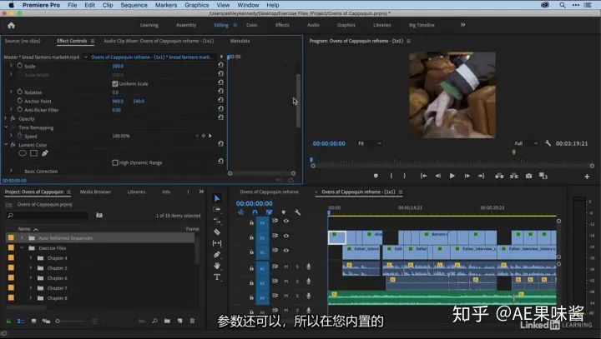Open the Sequence menu

click(x=134, y=5)
